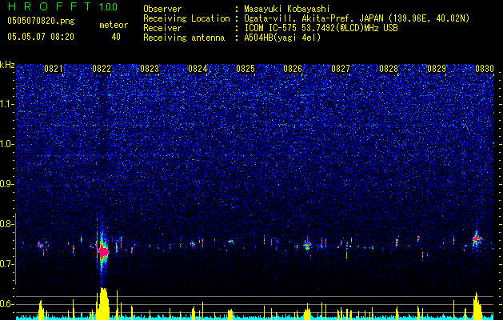
Task: Click the 0828 time marker
Action: click(389, 69)
